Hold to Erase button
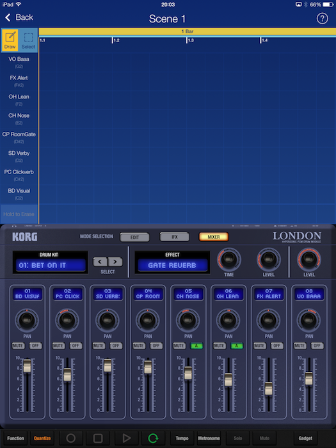This screenshot has height=448, width=336. coord(19,214)
